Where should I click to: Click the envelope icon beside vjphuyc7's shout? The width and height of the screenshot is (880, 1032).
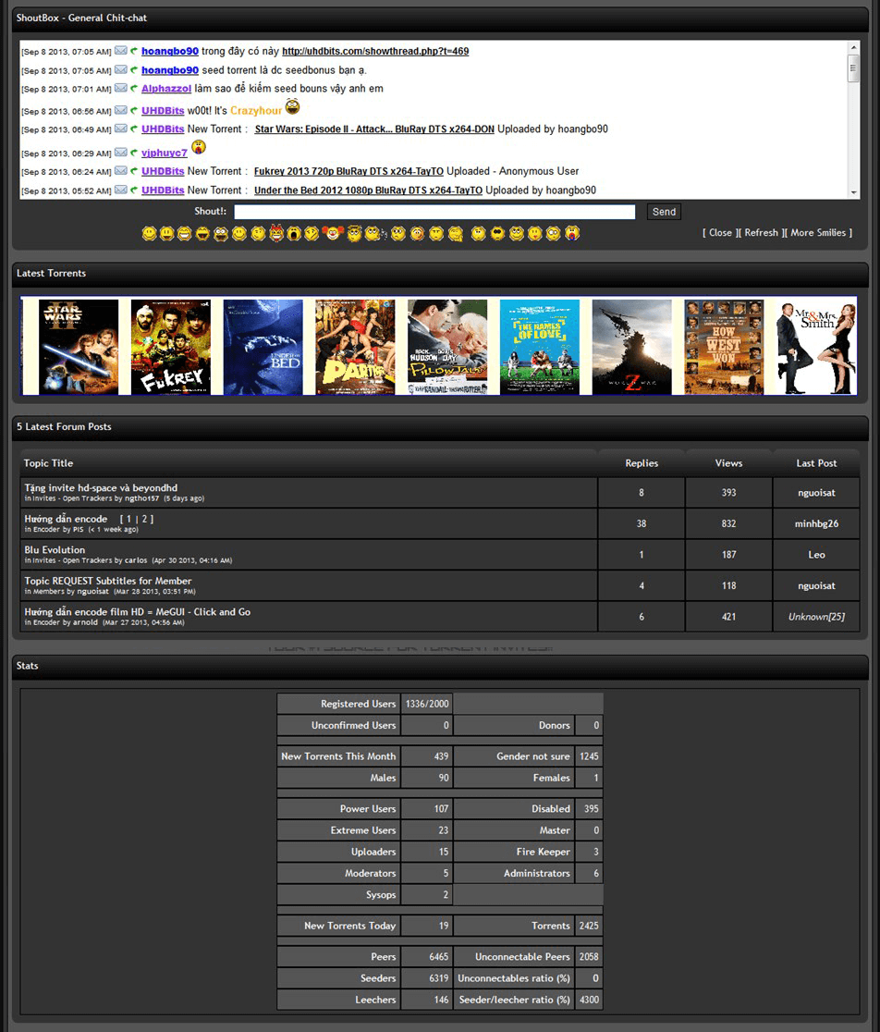click(x=121, y=153)
